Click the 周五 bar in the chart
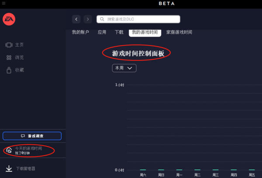Viewport: 262px width, 178px height. click(x=252, y=170)
